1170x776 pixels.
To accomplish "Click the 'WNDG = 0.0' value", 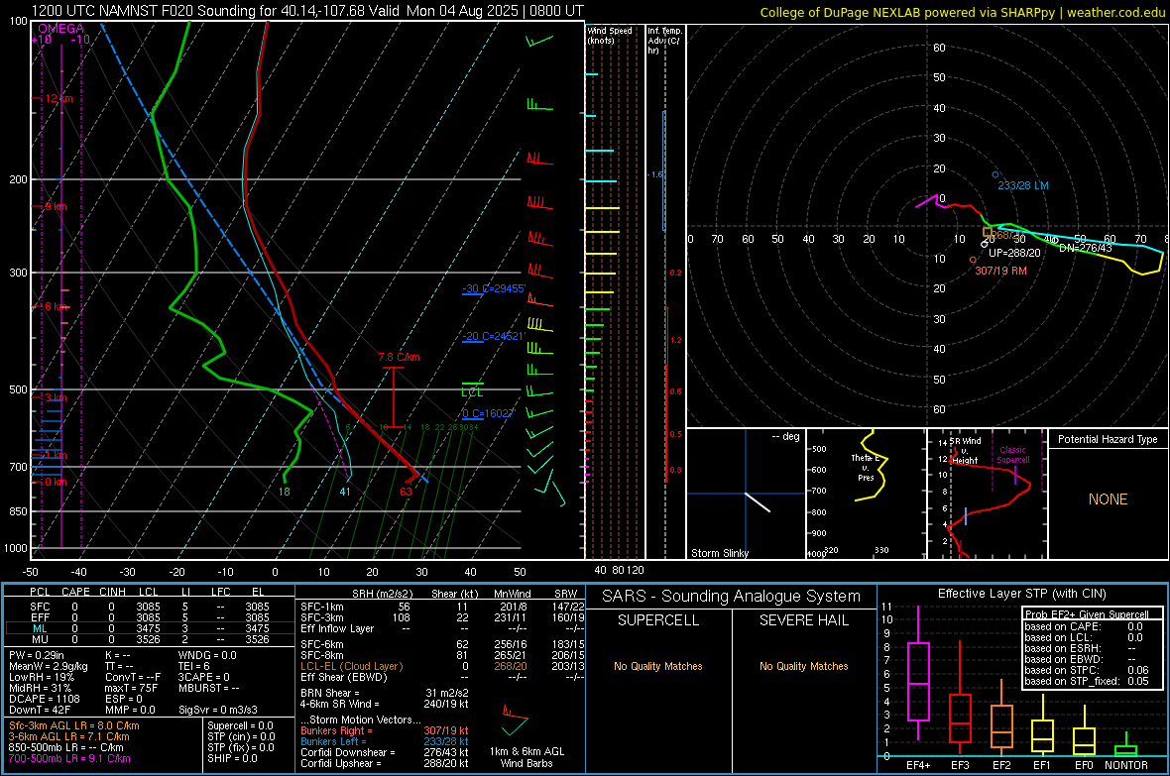I will coord(207,655).
